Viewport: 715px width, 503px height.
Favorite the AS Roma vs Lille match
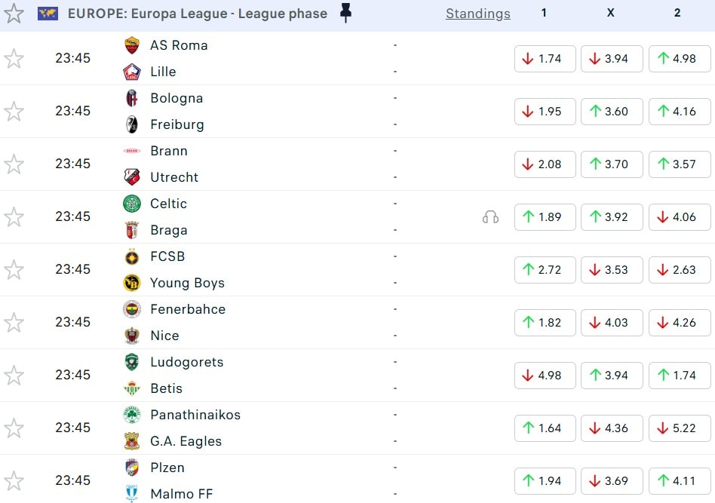14,59
